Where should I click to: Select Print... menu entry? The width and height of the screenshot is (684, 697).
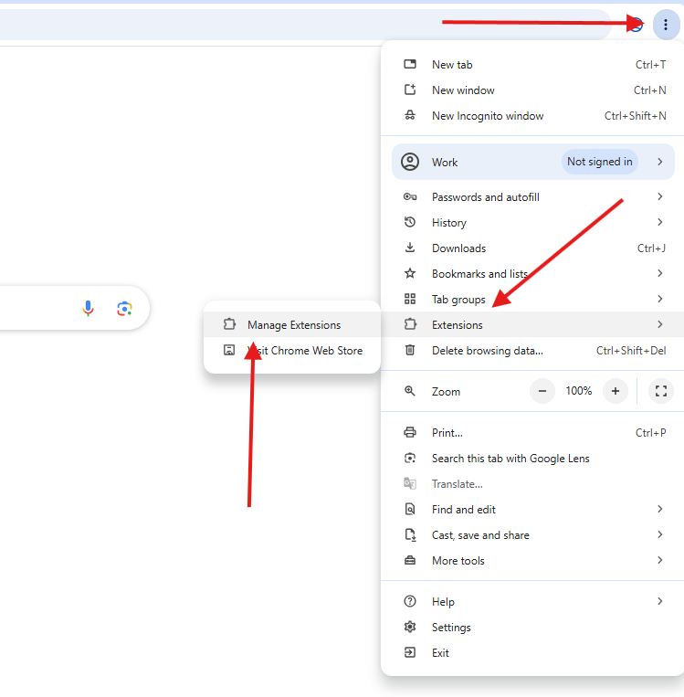(533, 432)
